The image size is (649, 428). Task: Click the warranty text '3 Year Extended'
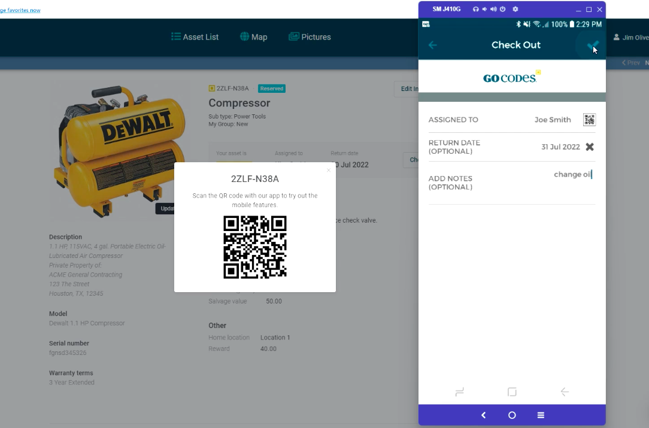click(x=72, y=383)
